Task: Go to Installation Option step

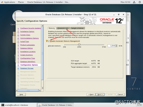Action: (x=27, y=31)
